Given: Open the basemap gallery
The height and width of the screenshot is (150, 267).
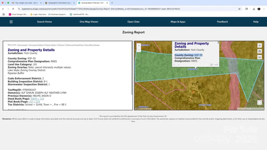Looking at the screenshot, I should pyautogui.click(x=260, y=51).
